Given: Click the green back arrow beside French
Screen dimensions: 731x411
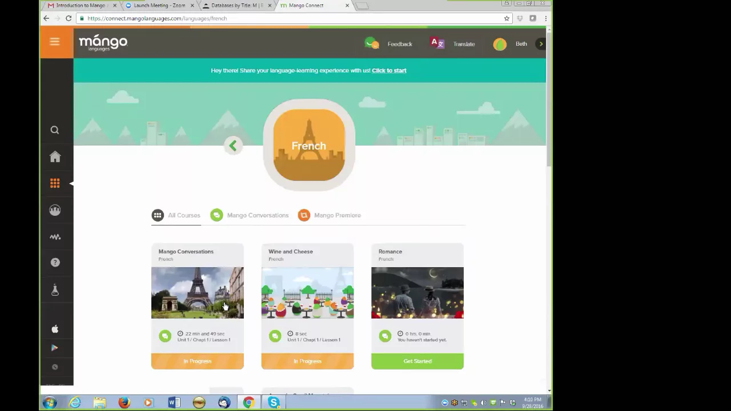Looking at the screenshot, I should pyautogui.click(x=233, y=146).
